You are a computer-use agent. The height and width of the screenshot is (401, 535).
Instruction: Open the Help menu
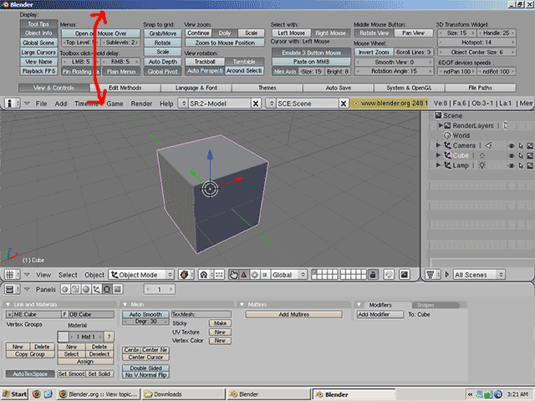tap(166, 104)
